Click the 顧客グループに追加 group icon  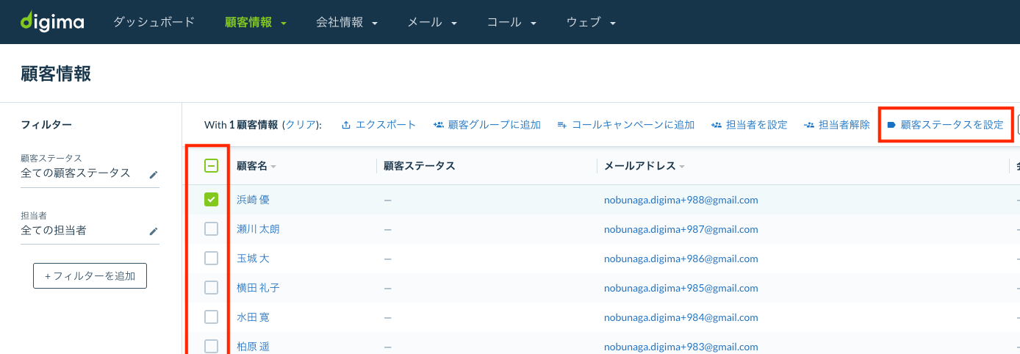point(438,125)
